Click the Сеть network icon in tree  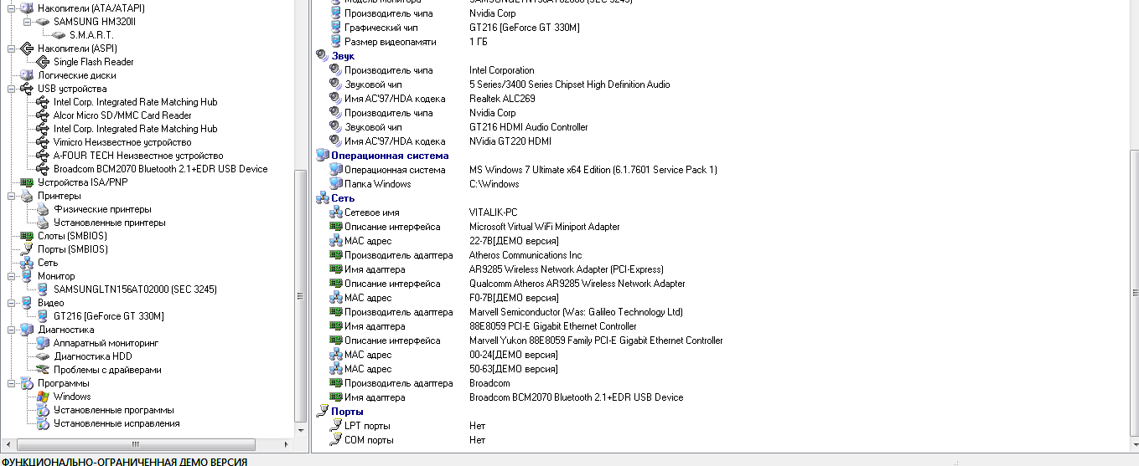(27, 263)
